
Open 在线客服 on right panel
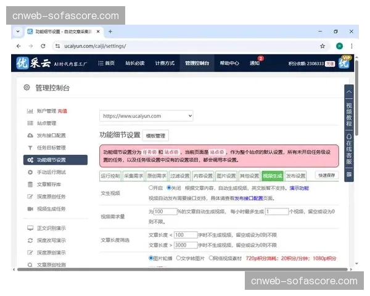point(349,149)
